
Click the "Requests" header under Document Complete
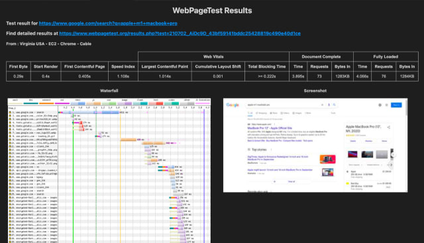click(319, 66)
